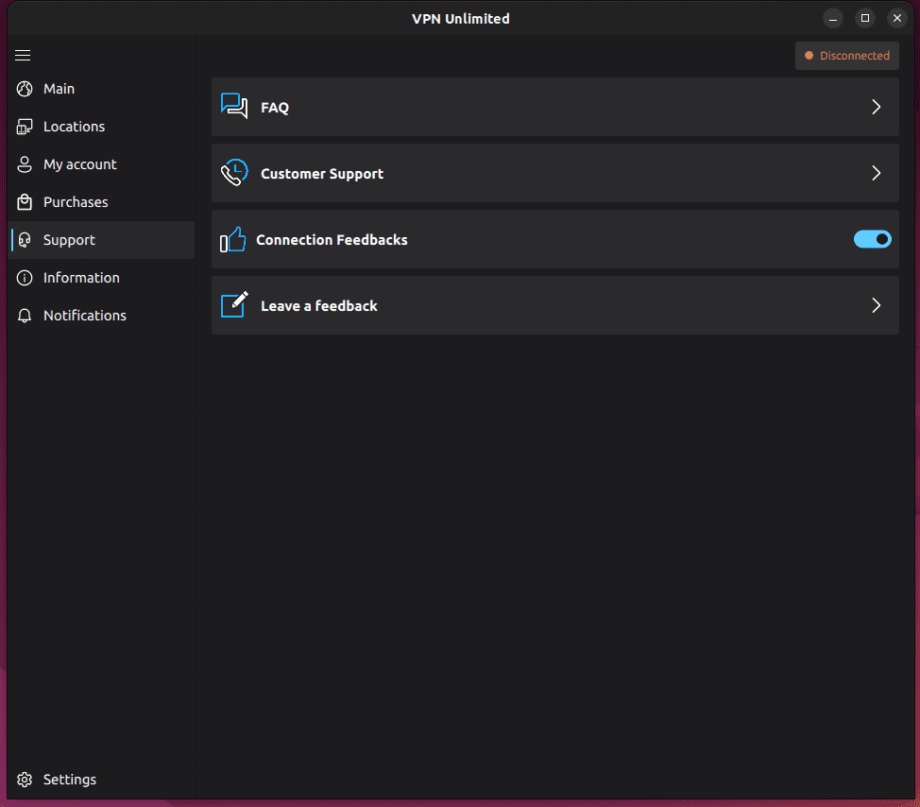Click the FAQ chat bubbles icon
Image resolution: width=920 pixels, height=807 pixels.
click(233, 106)
